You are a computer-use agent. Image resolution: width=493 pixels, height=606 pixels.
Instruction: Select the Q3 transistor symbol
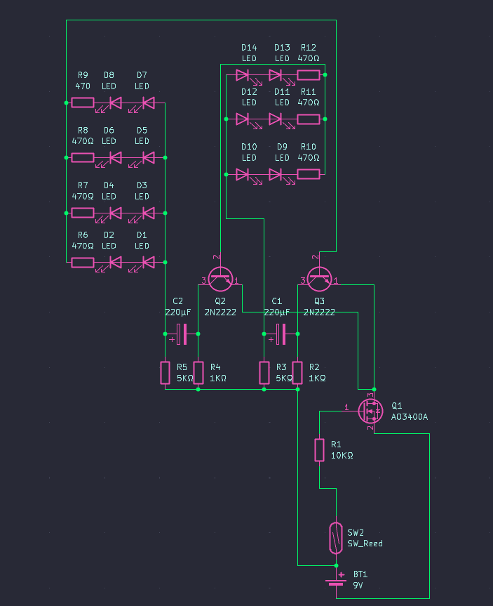[319, 279]
